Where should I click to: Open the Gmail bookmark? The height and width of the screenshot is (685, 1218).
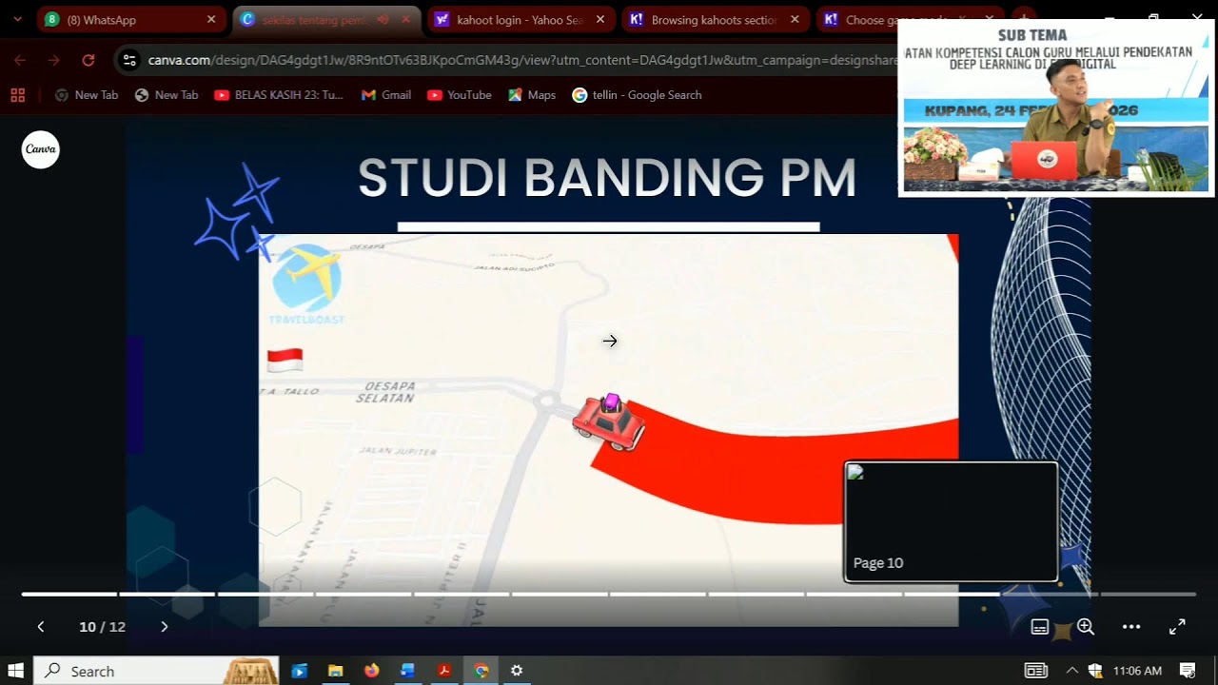[x=386, y=95]
